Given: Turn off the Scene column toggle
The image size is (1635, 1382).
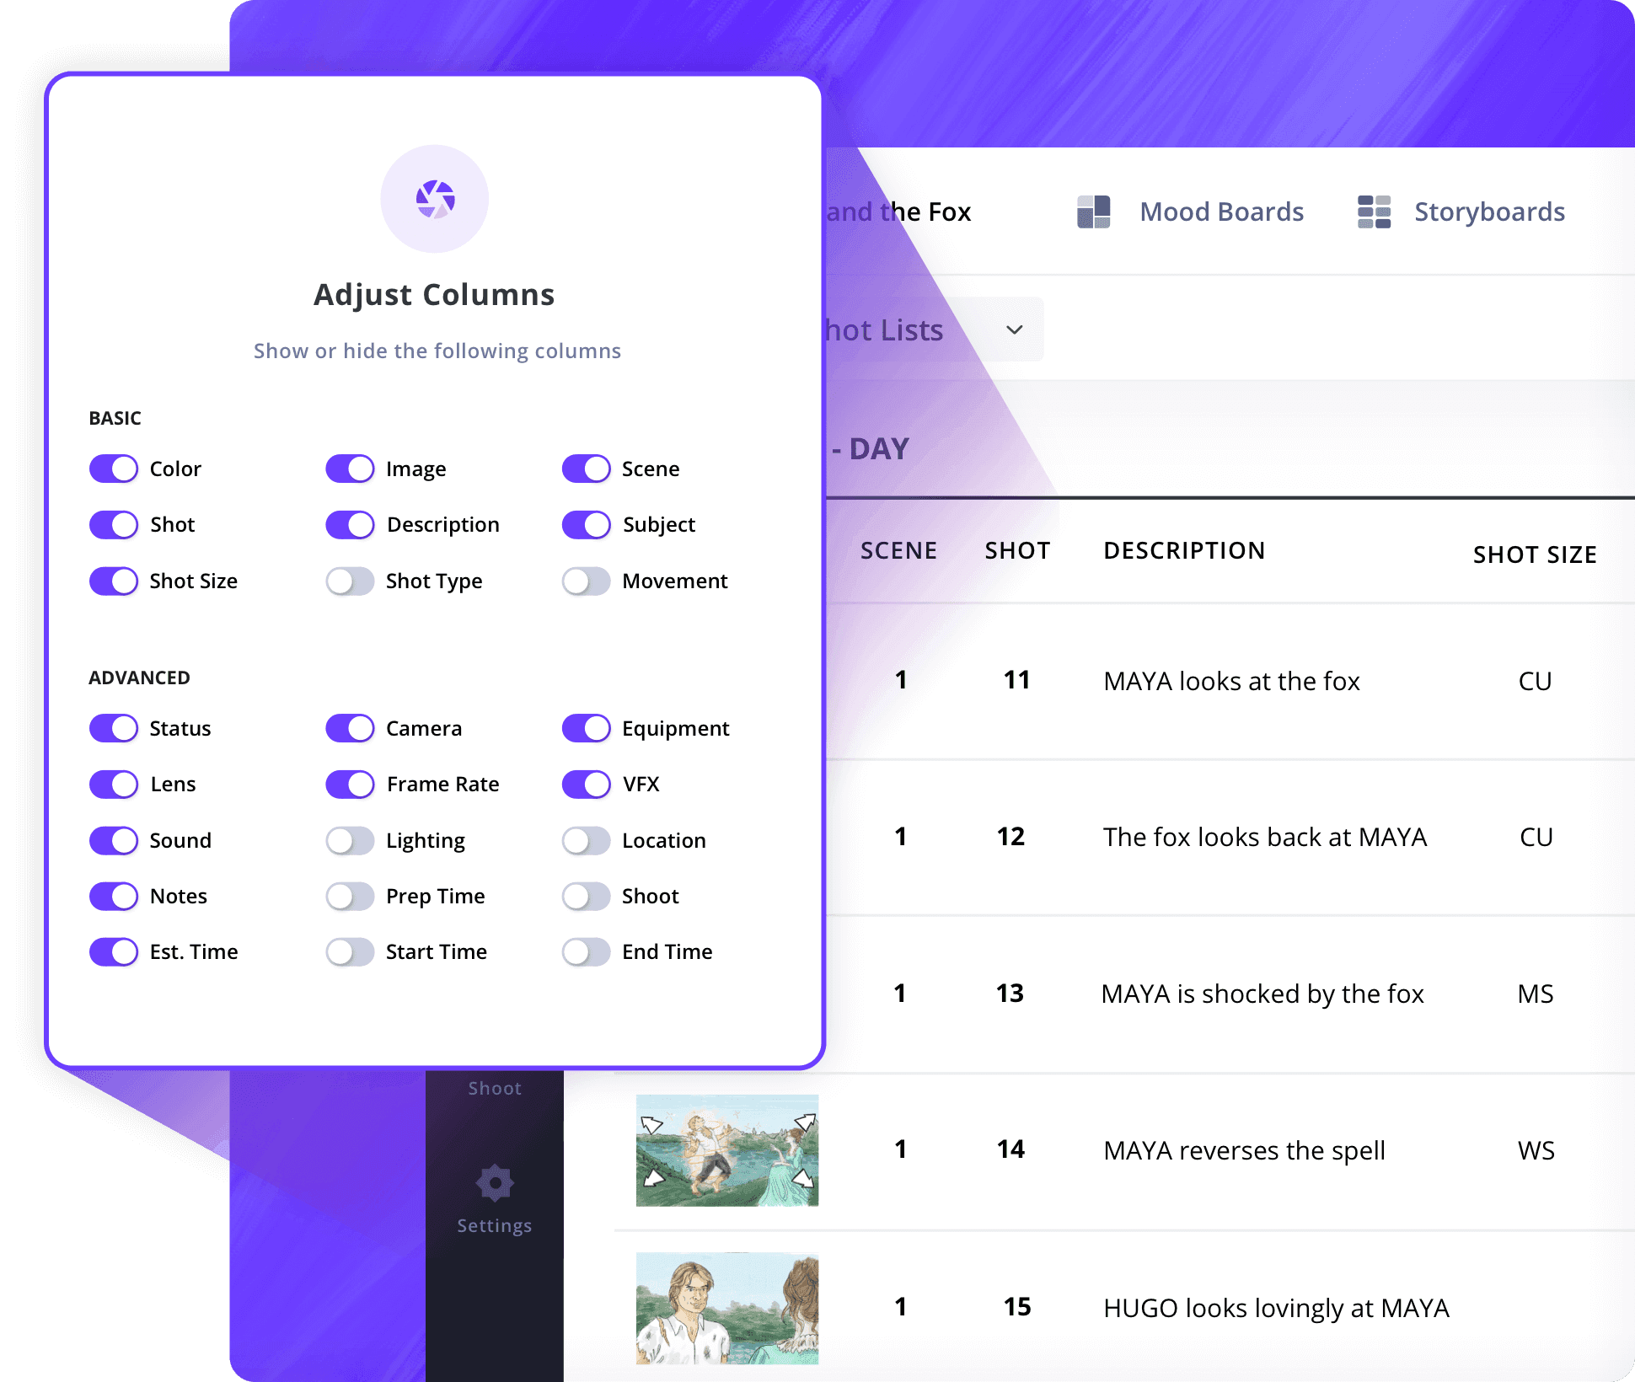Looking at the screenshot, I should (x=586, y=469).
